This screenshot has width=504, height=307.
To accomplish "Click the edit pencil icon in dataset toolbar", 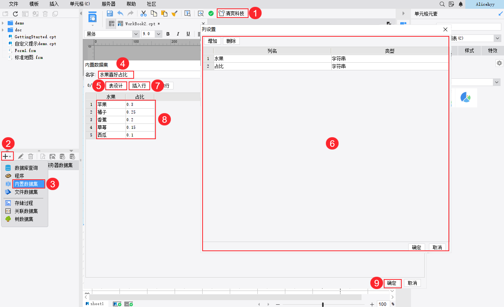I will (21, 156).
